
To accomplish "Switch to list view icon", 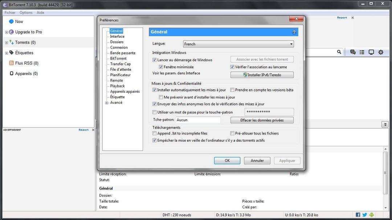I will (362, 52).
